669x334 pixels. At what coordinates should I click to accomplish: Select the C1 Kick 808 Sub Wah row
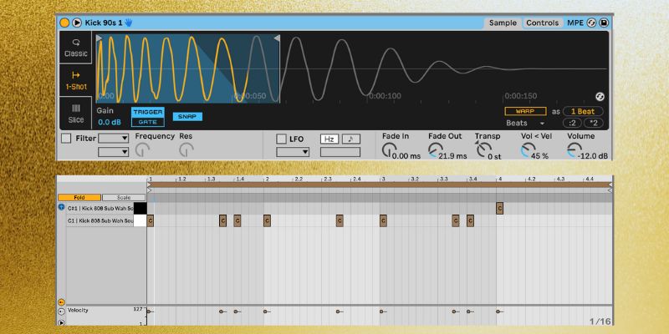(x=100, y=220)
